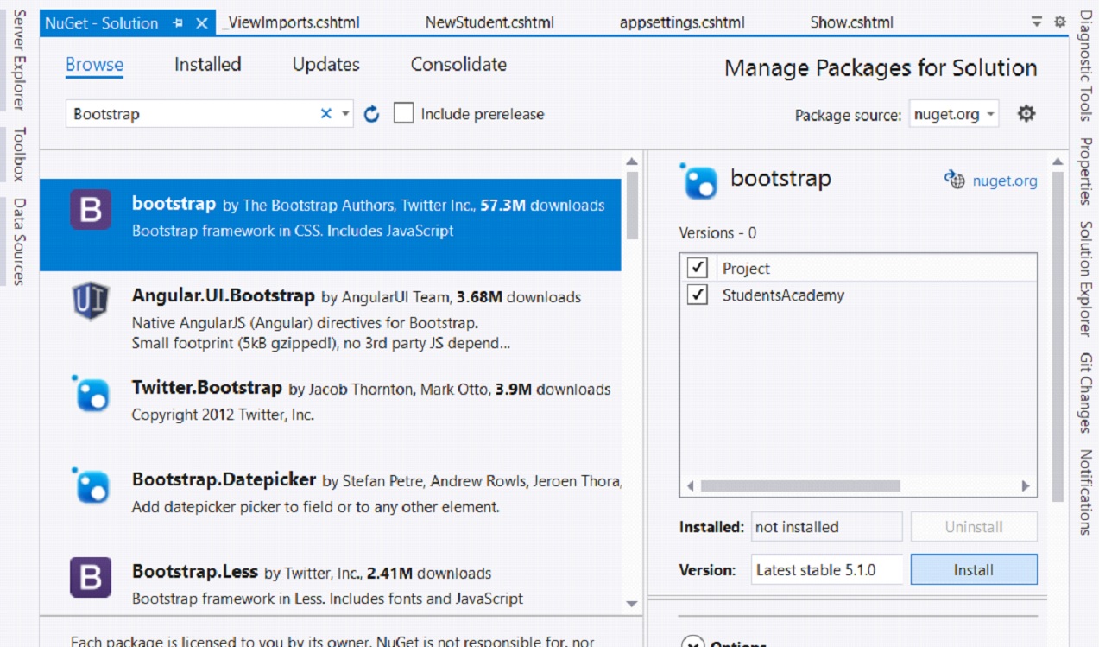Click the Bootstrap.Datepicker package icon

point(91,485)
